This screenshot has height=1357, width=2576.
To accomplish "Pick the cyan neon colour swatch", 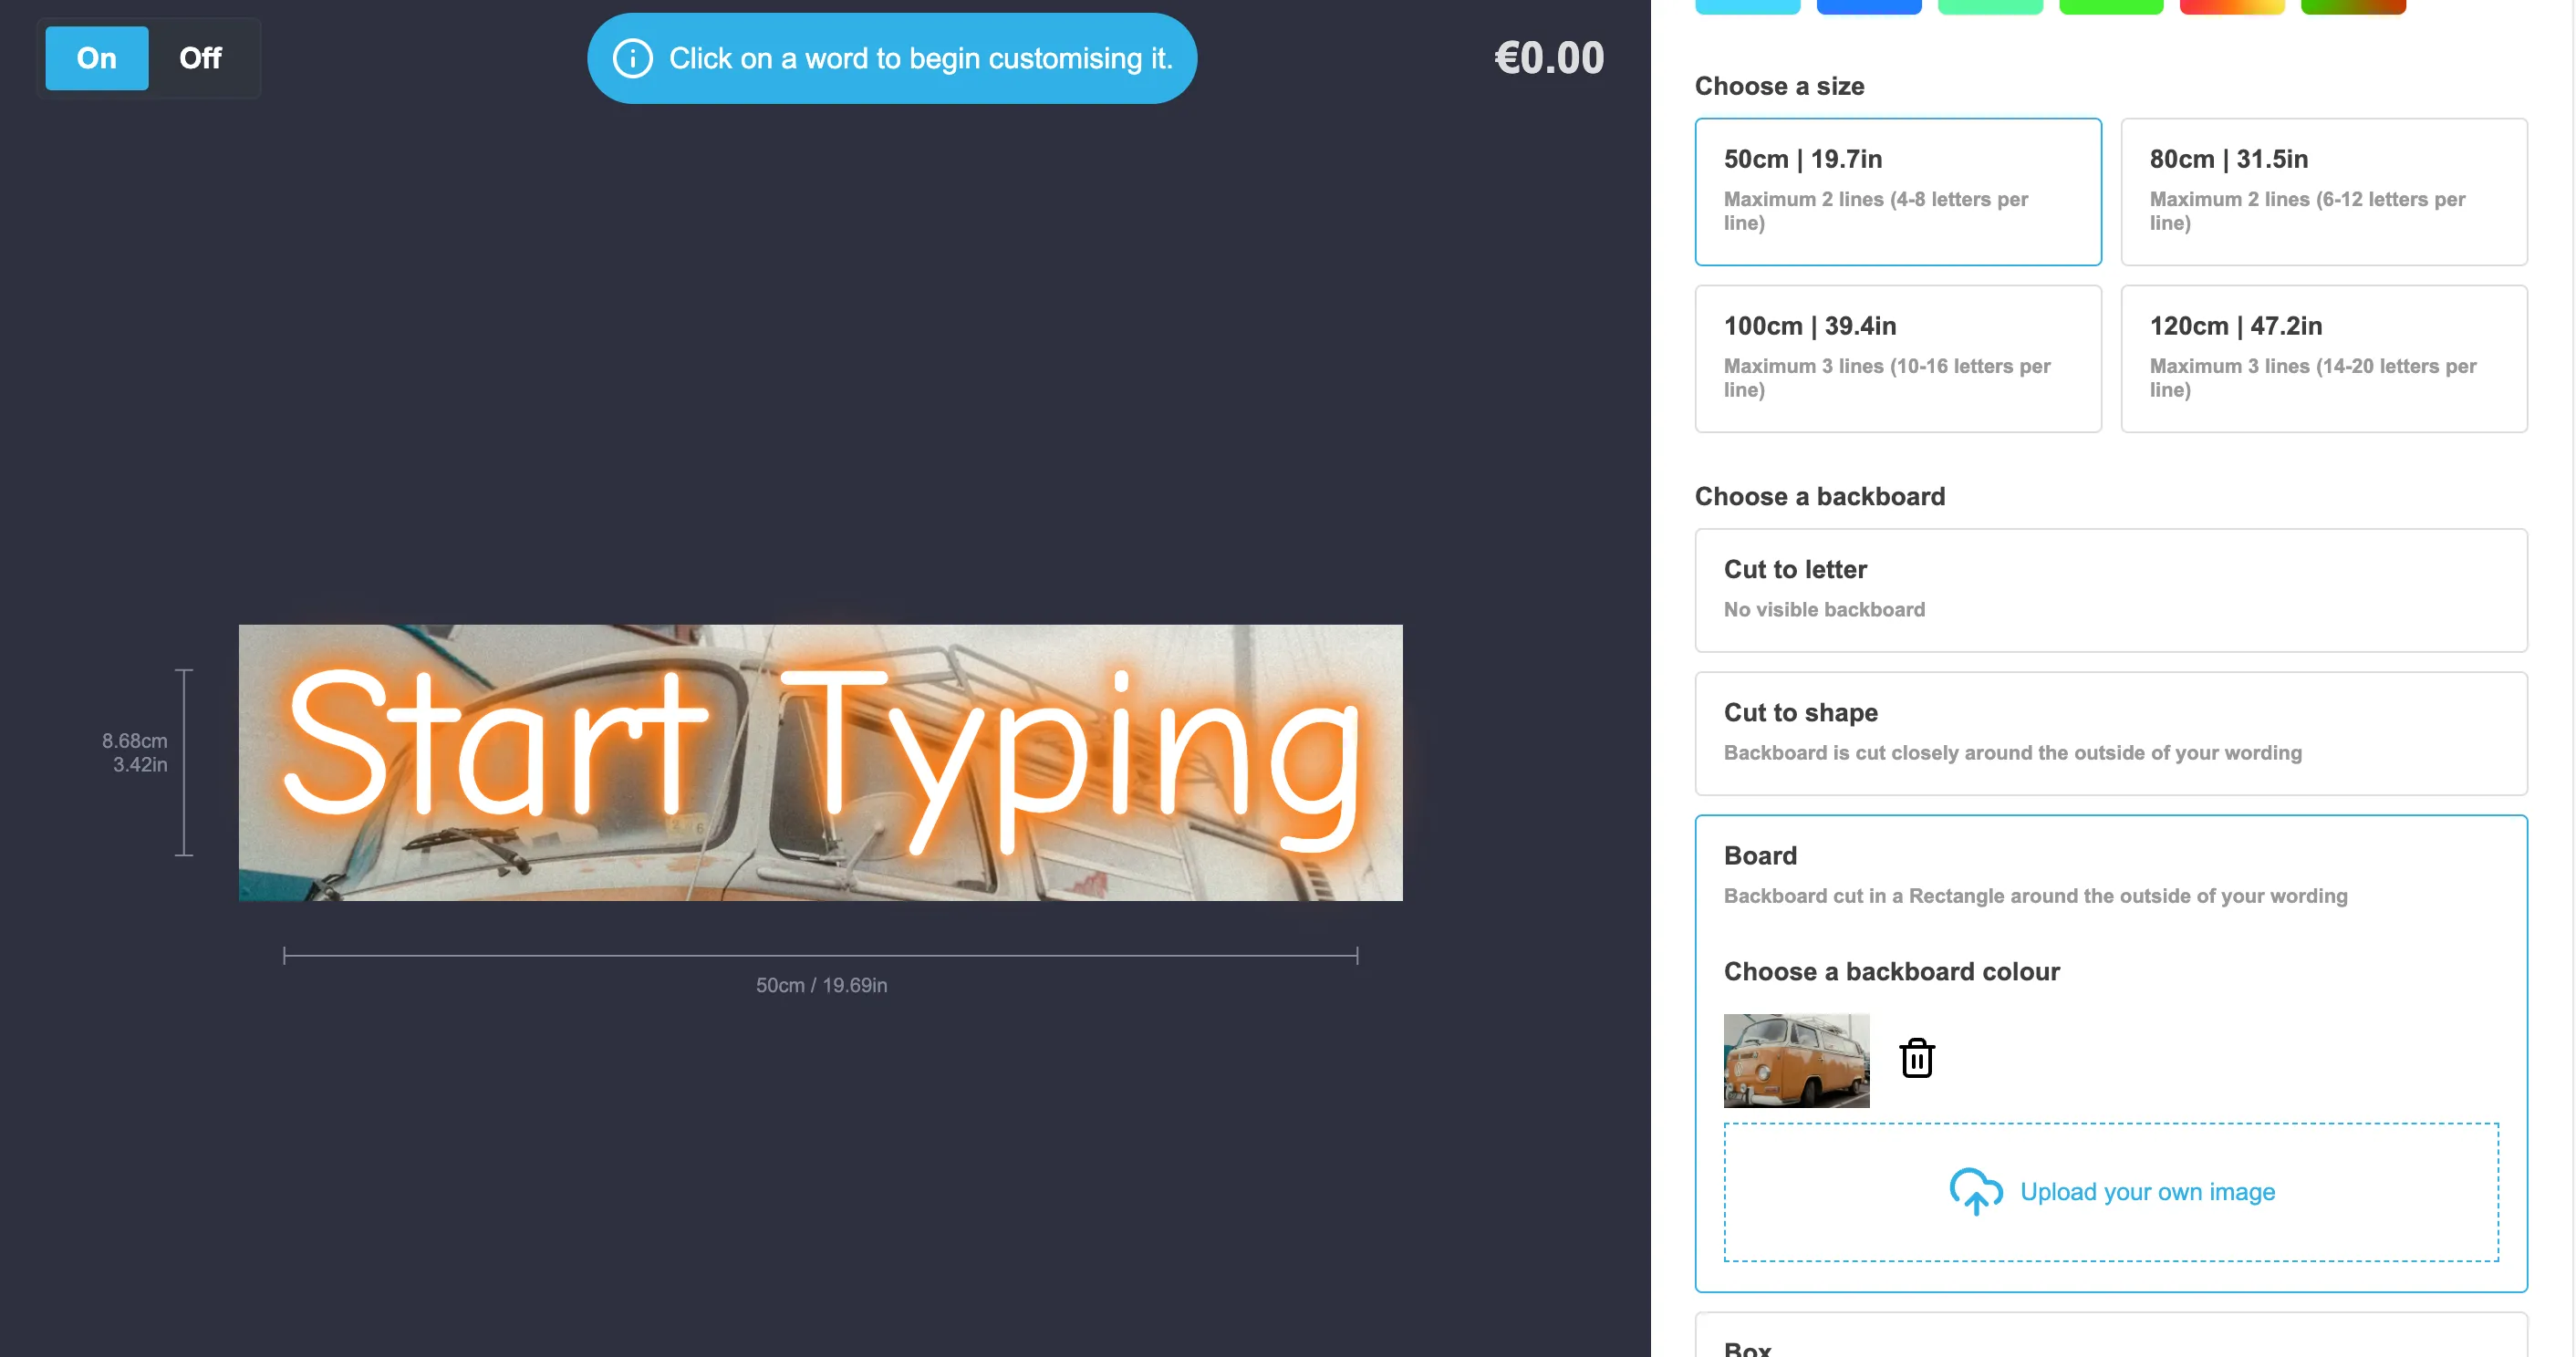I will pos(1748,5).
